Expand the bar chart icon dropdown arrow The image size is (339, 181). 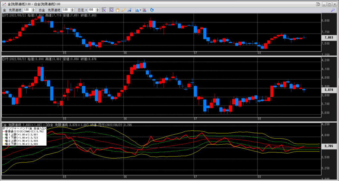141,10
